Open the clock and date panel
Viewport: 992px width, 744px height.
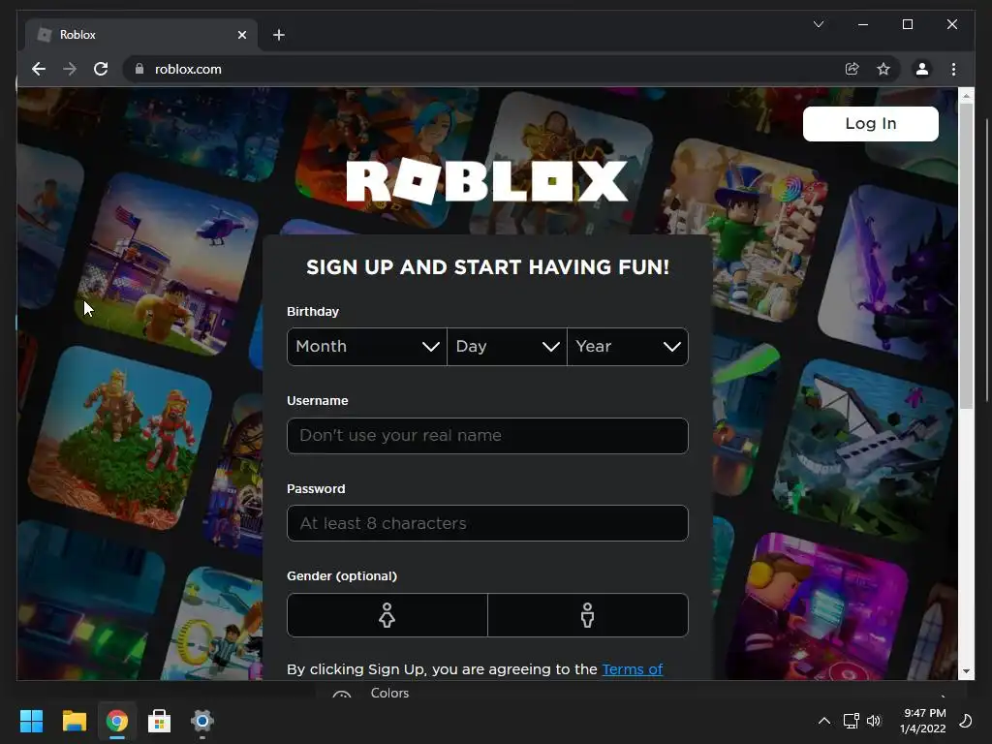coord(923,721)
